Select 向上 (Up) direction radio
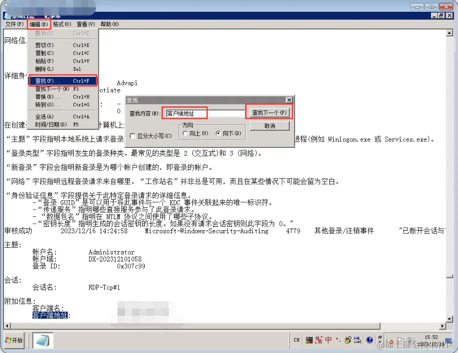The height and width of the screenshot is (353, 458). tap(195, 133)
